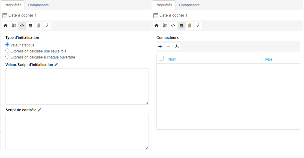Click the Type column header
This screenshot has height=158, width=304.
268,59
